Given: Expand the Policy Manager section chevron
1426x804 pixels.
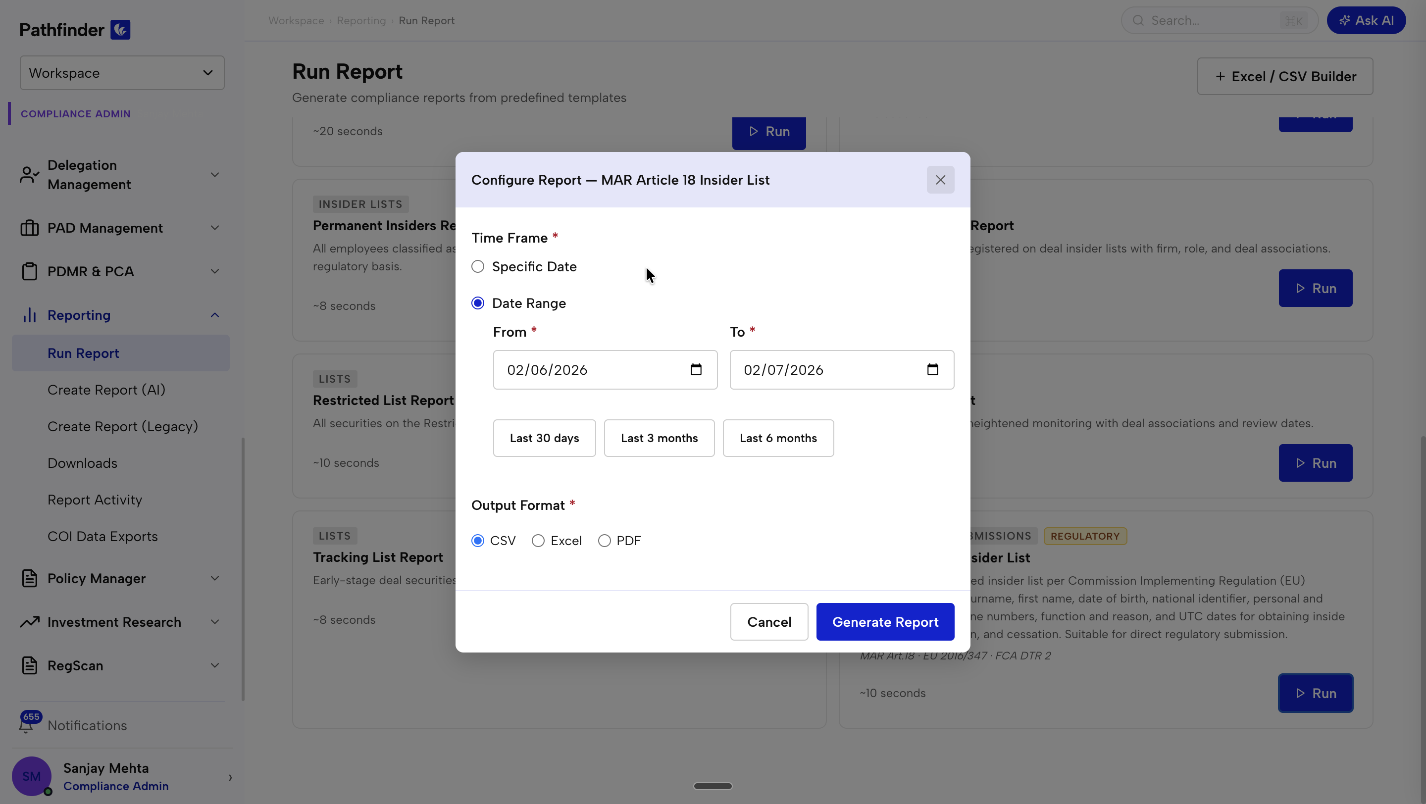Looking at the screenshot, I should [215, 578].
